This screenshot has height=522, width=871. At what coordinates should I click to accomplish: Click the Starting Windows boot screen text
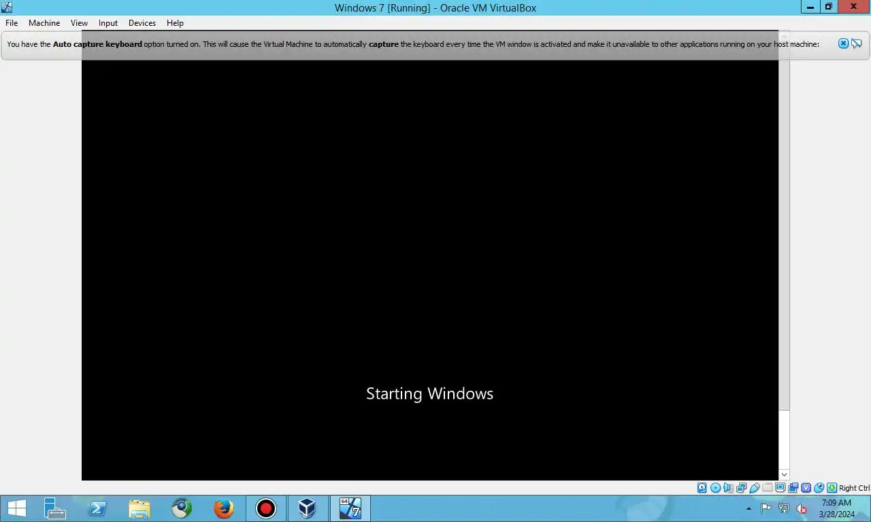click(x=429, y=394)
